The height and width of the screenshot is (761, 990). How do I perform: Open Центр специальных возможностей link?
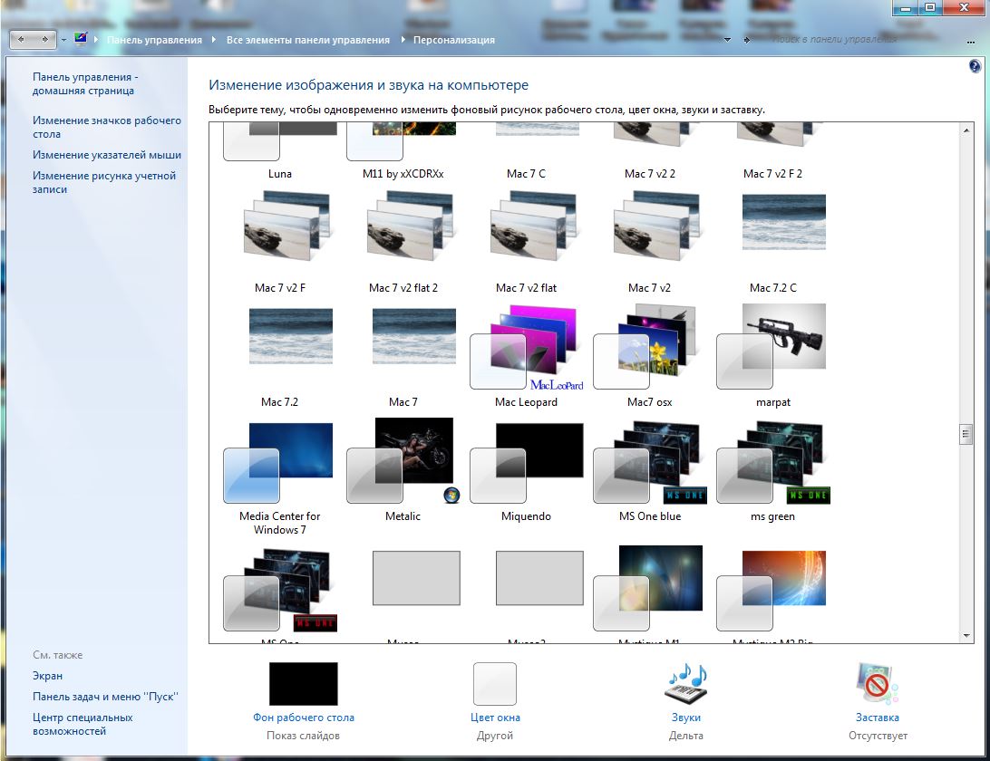point(82,724)
